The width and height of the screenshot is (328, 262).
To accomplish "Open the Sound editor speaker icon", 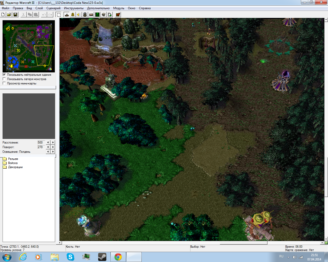I will (x=79, y=15).
